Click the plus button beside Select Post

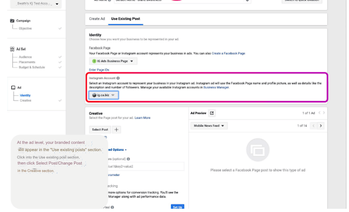tap(116, 129)
